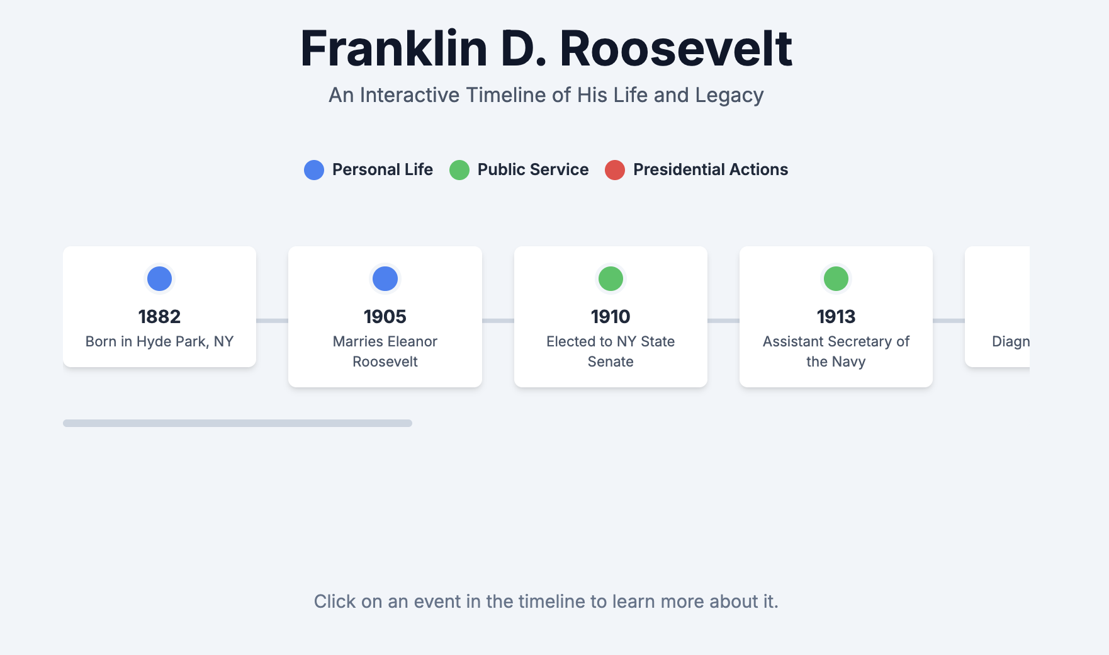Click the green dot above 1910

click(611, 278)
